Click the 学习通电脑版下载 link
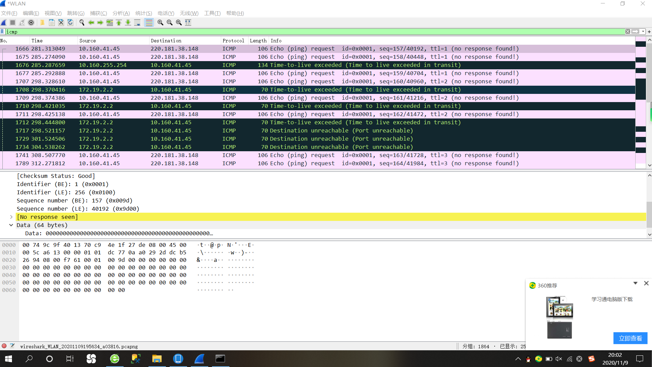 pos(612,299)
